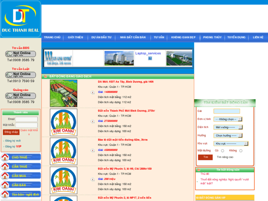Click info icon beside mặt tiền đường 62m listing
The image size is (268, 201).
93,150
